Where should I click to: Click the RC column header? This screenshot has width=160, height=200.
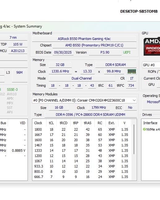click(100, 123)
